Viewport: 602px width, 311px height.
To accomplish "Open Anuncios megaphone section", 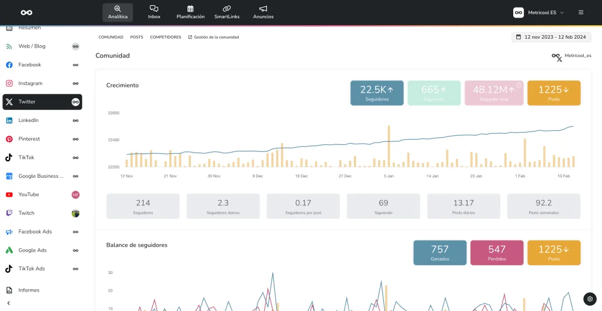I will coord(263,12).
